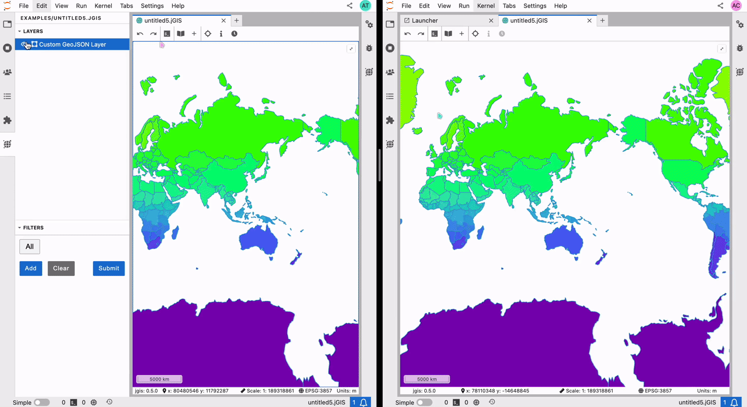Viewport: 747px width, 407px height.
Task: Switch to the Launcher tab
Action: click(x=424, y=20)
